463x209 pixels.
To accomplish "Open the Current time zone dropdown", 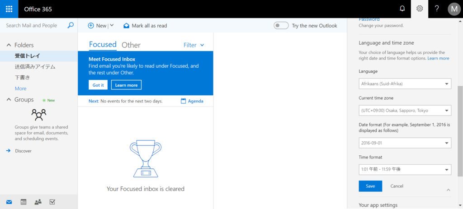I will 405,111.
